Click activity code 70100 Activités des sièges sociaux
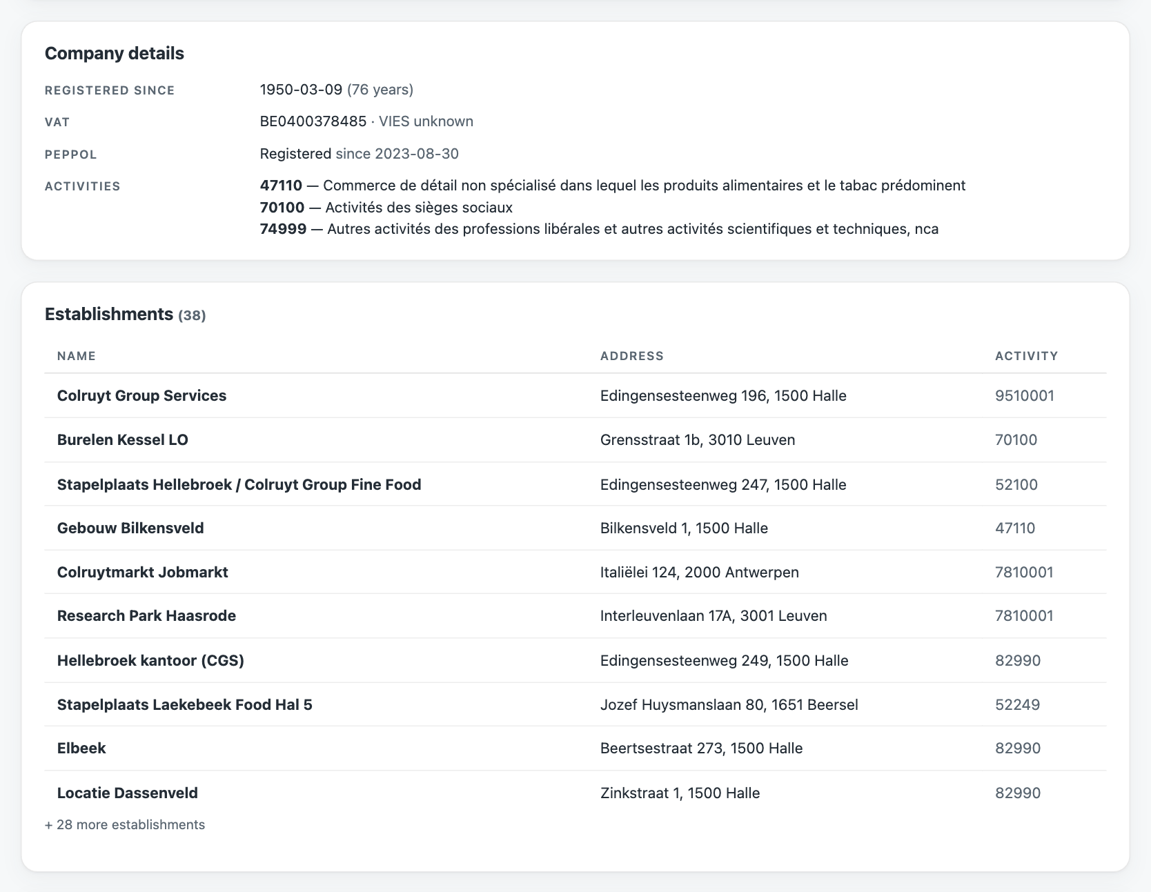Viewport: 1151px width, 892px height. (x=386, y=207)
